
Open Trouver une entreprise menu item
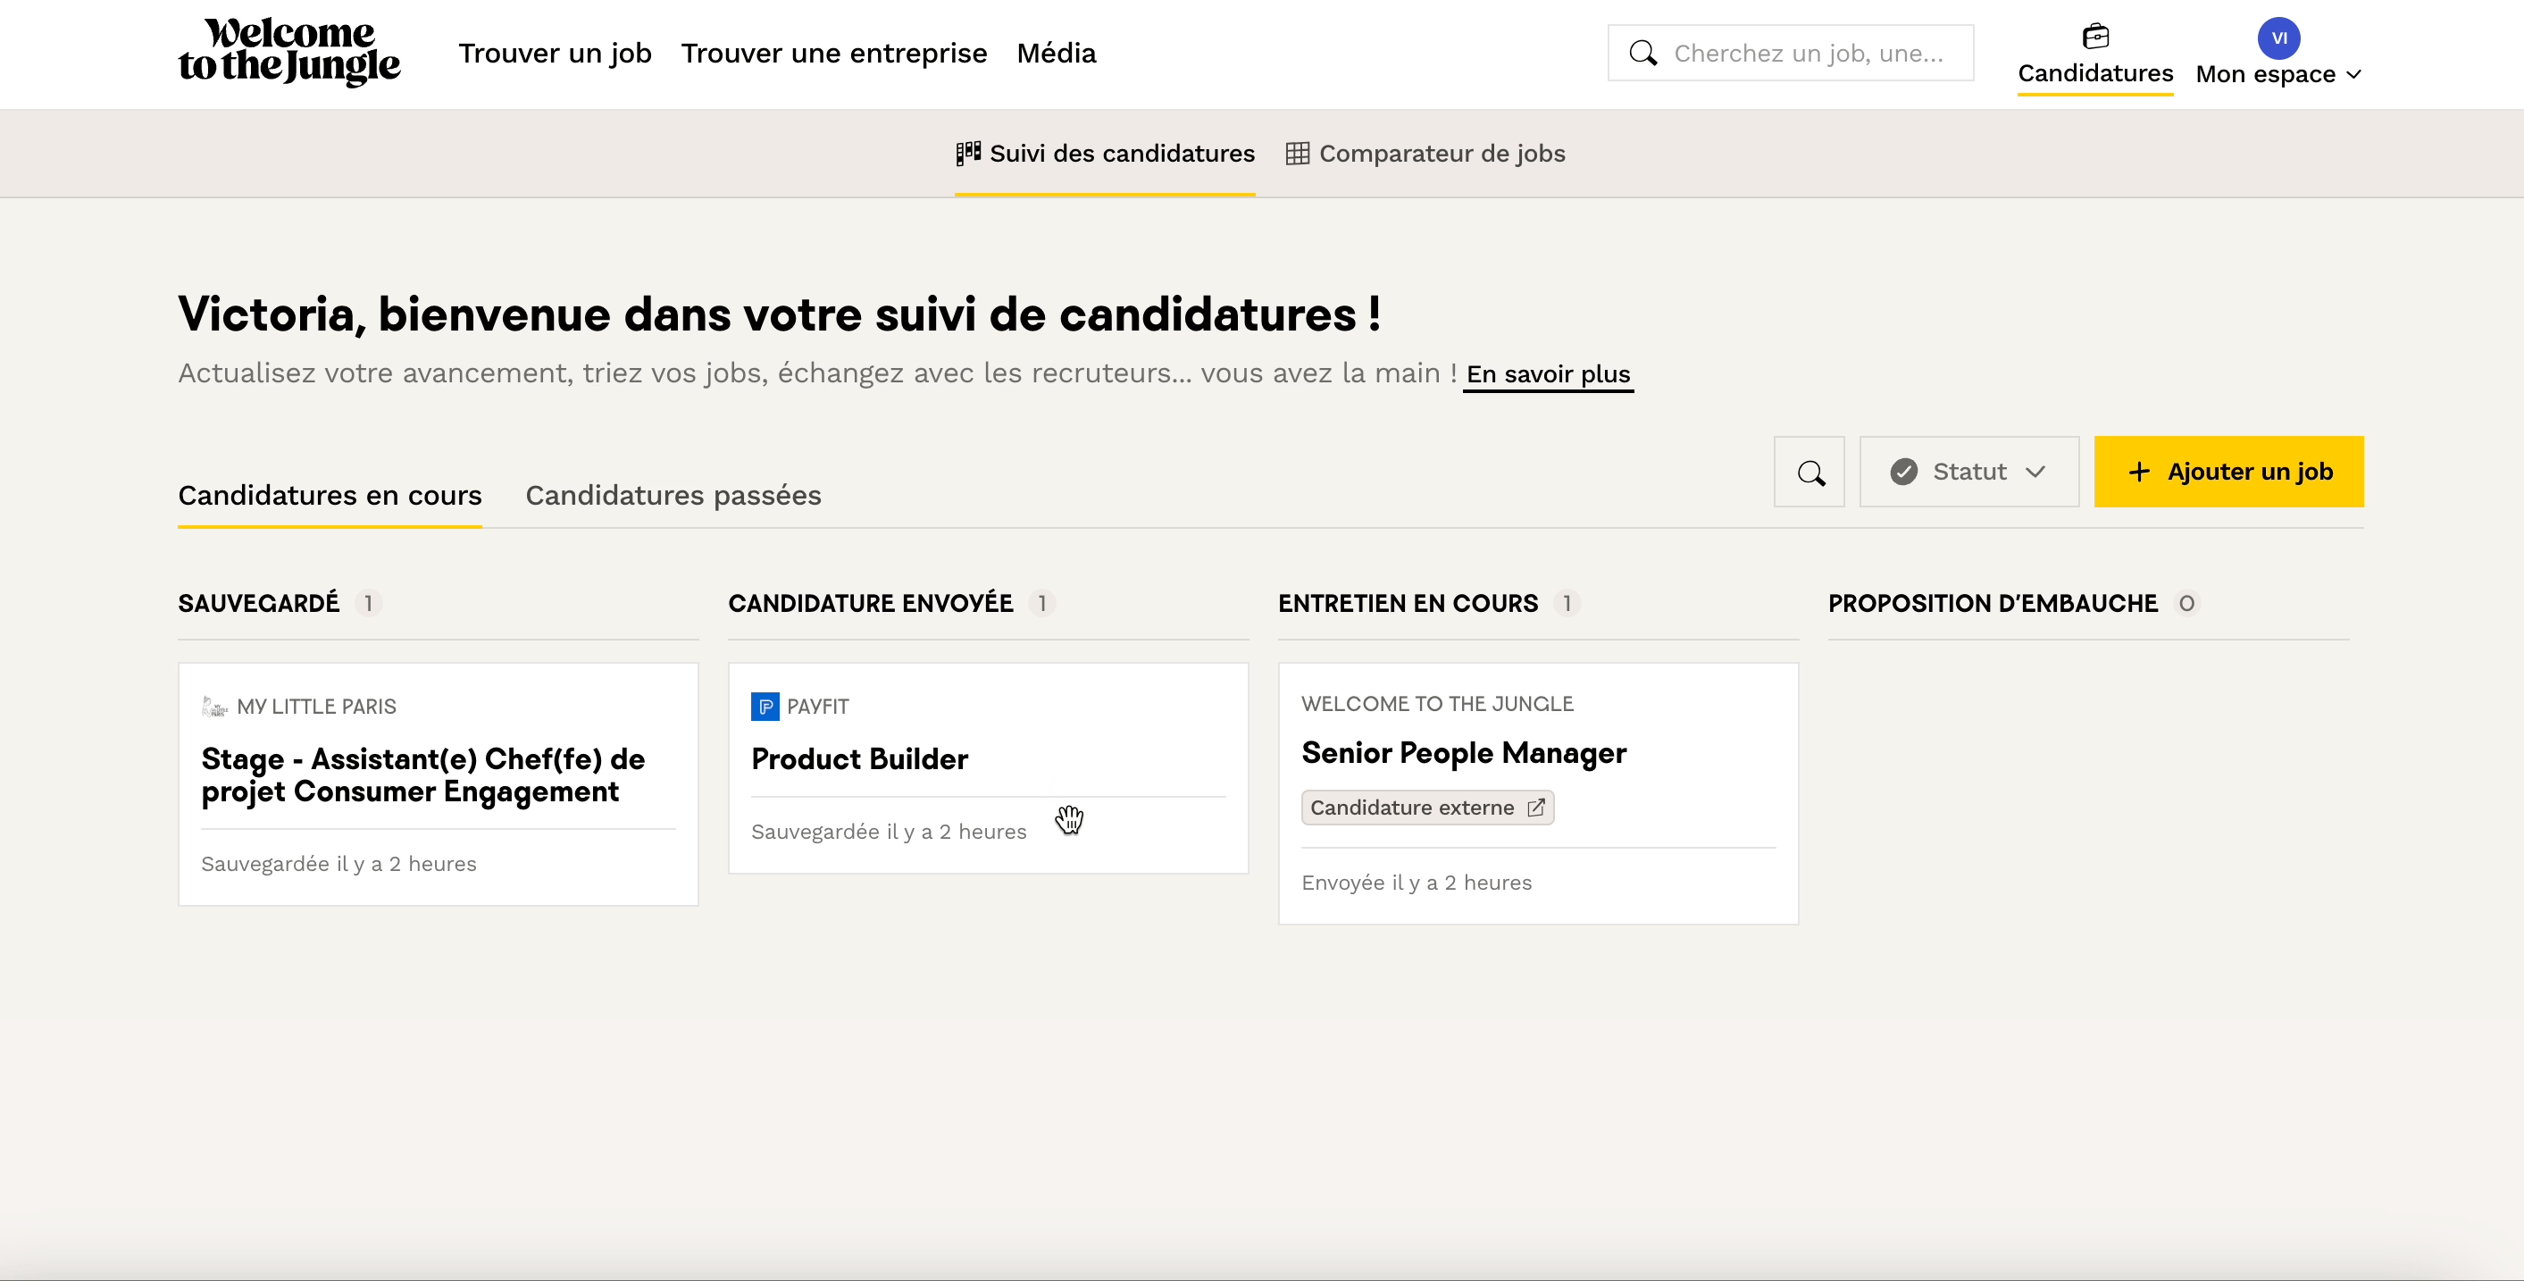(834, 53)
